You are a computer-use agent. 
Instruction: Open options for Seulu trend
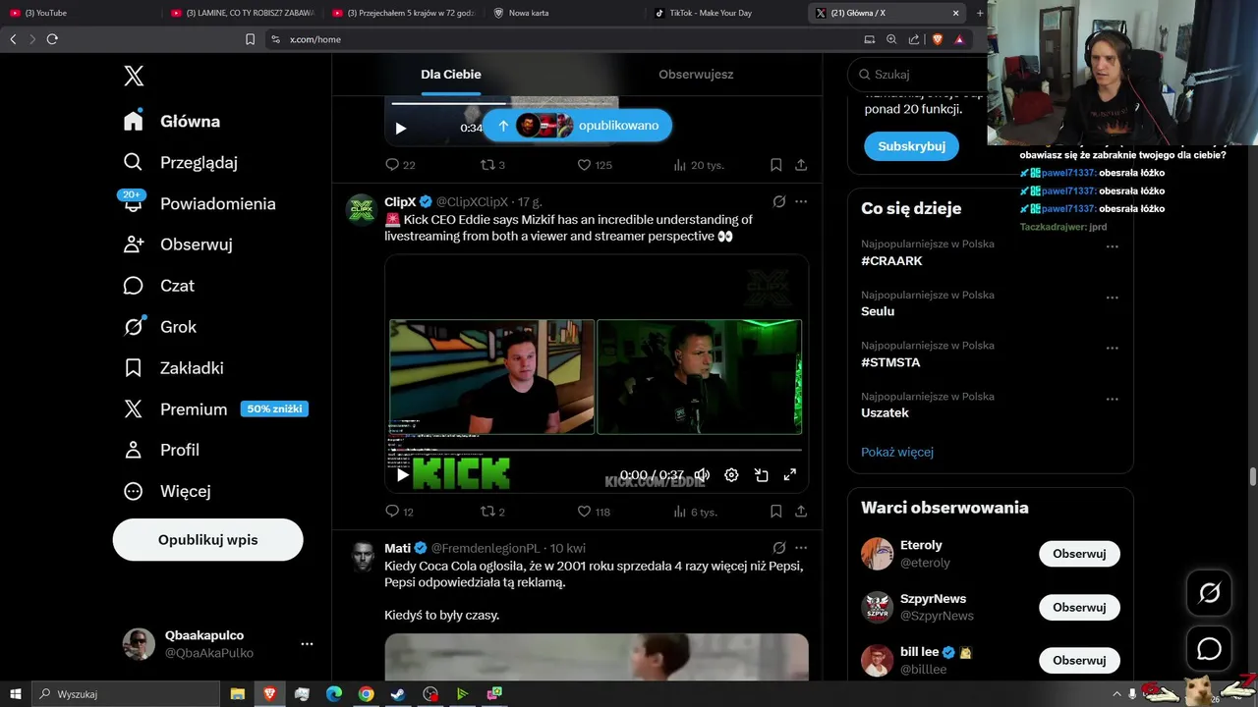(x=1113, y=298)
